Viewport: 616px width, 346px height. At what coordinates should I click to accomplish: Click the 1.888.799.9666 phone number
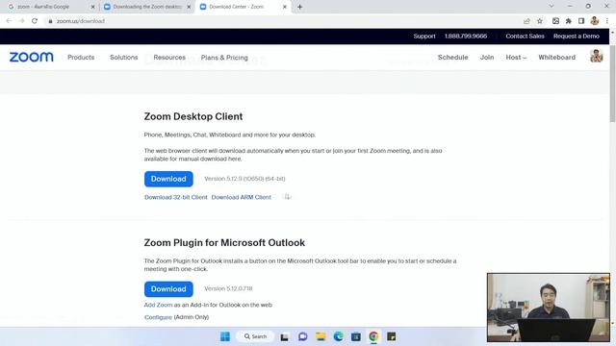(466, 37)
